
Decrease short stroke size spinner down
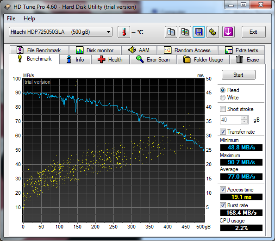click(244, 122)
